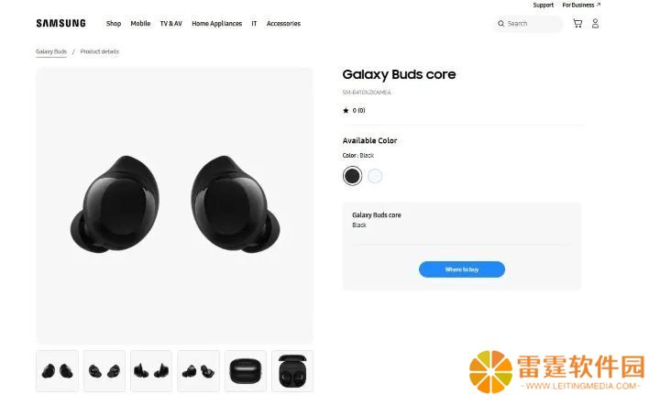This screenshot has height=395, width=649.
Task: Click into the Search field
Action: [528, 24]
